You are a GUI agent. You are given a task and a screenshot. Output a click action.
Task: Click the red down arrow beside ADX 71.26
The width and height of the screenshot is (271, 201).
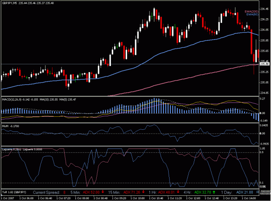(143, 192)
